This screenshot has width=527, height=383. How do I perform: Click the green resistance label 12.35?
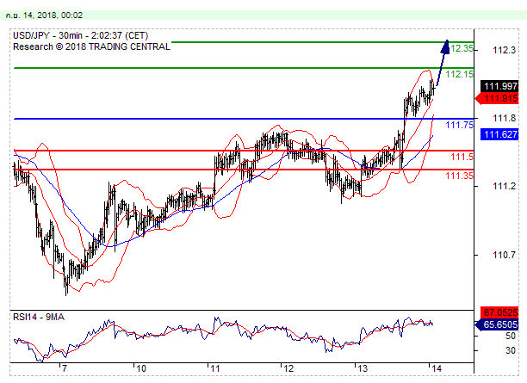[462, 49]
